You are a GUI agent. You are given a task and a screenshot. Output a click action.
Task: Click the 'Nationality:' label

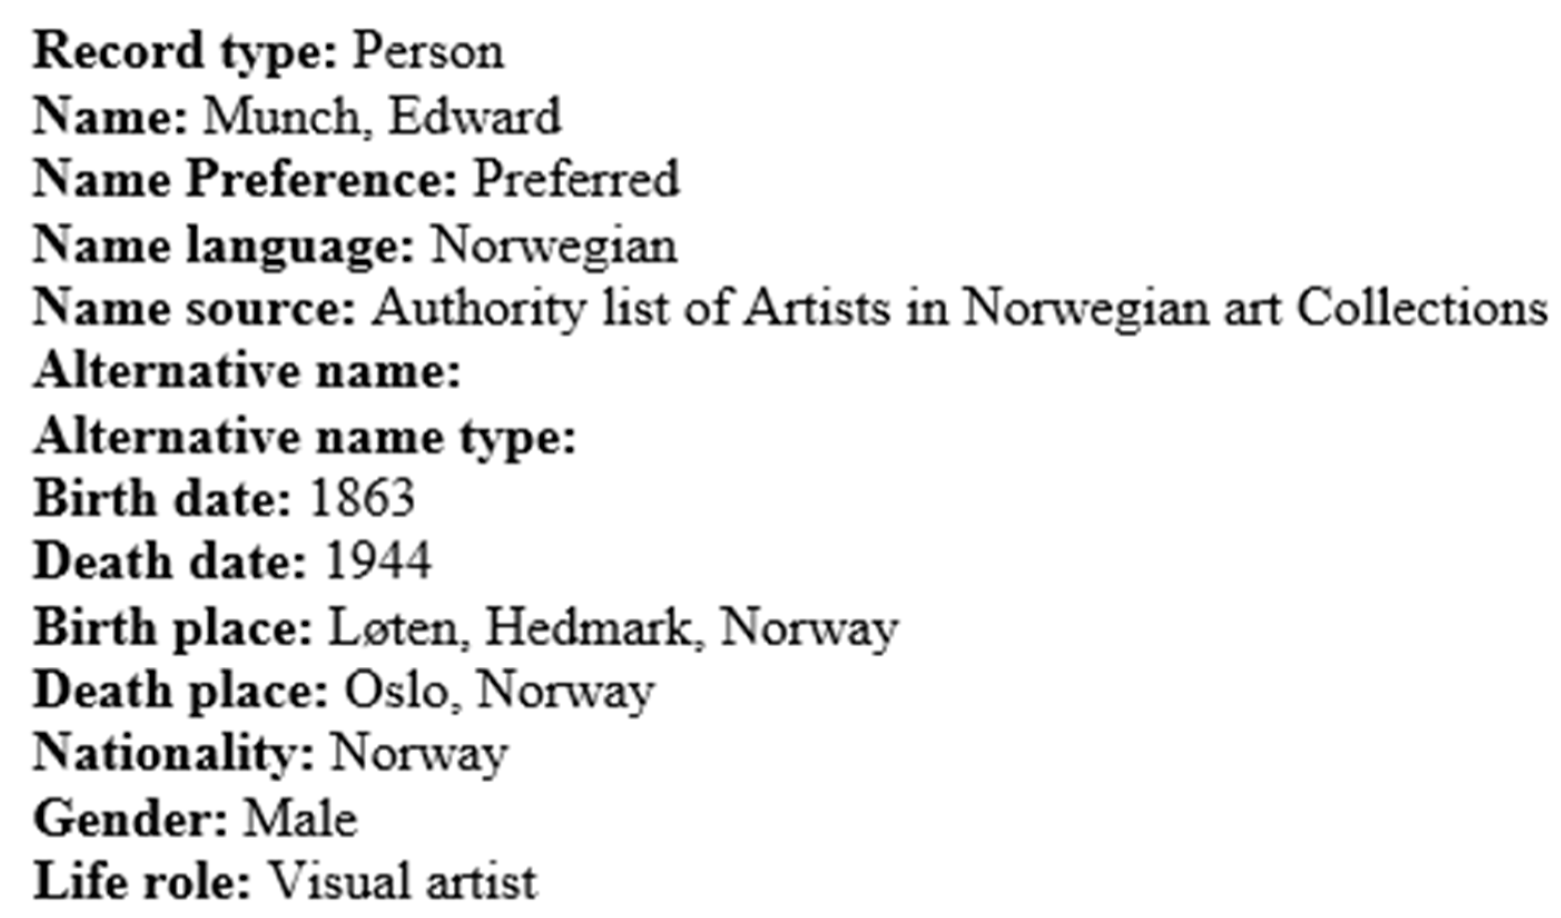(174, 755)
